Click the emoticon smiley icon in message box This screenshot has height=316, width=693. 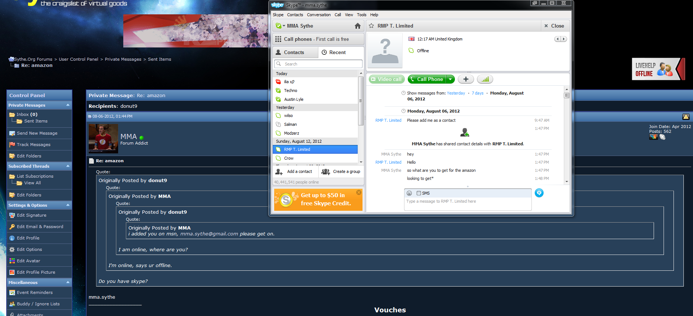[409, 193]
